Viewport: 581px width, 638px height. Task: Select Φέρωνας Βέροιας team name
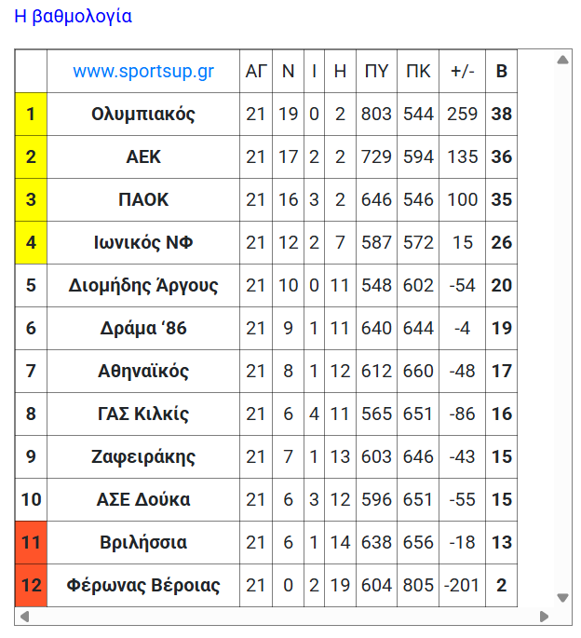(143, 586)
